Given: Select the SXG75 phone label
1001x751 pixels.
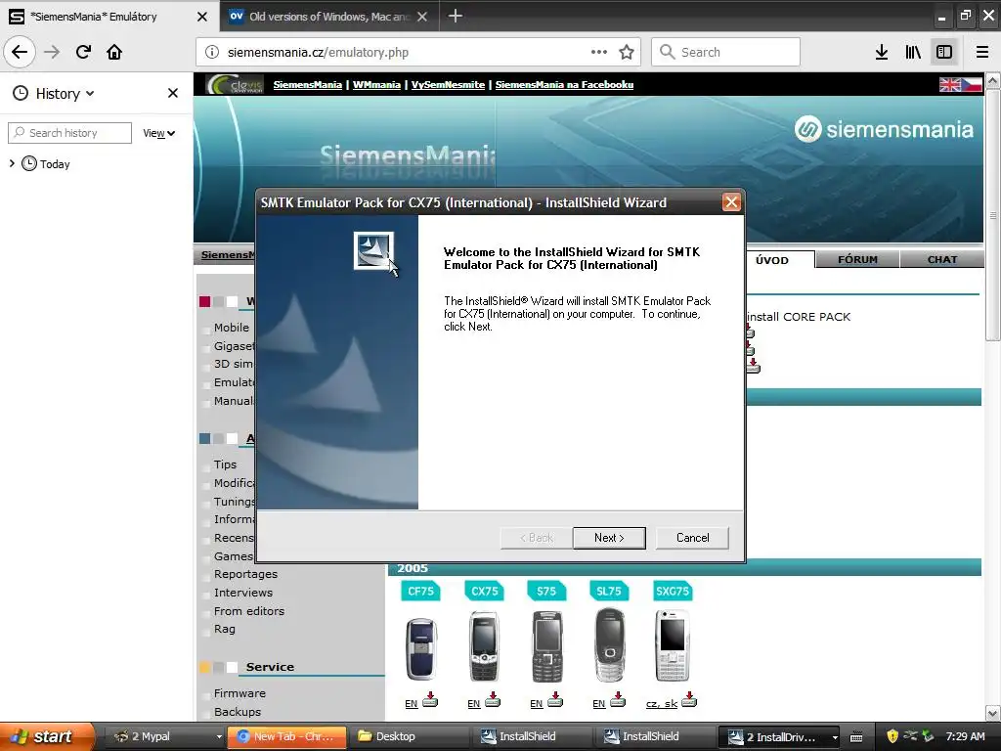Looking at the screenshot, I should 673,592.
